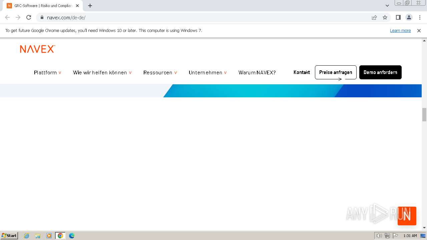
Task: Open File Explorer from the taskbar
Action: pos(38,236)
